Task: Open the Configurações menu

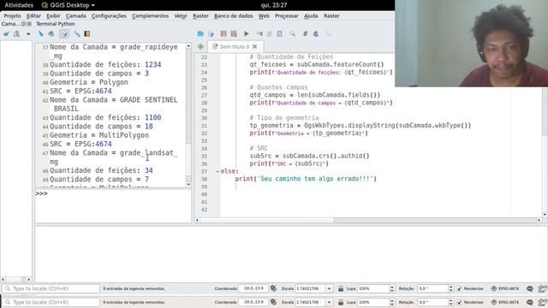Action: [109, 15]
